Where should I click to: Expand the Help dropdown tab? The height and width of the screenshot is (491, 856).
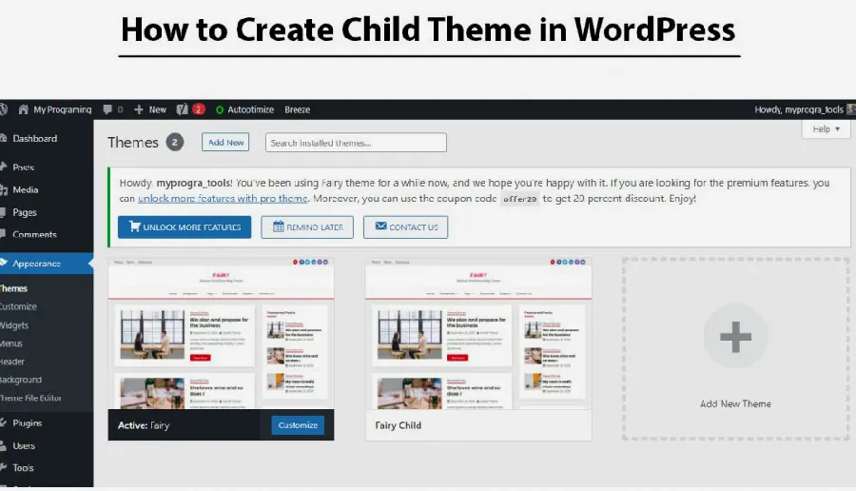coord(826,128)
